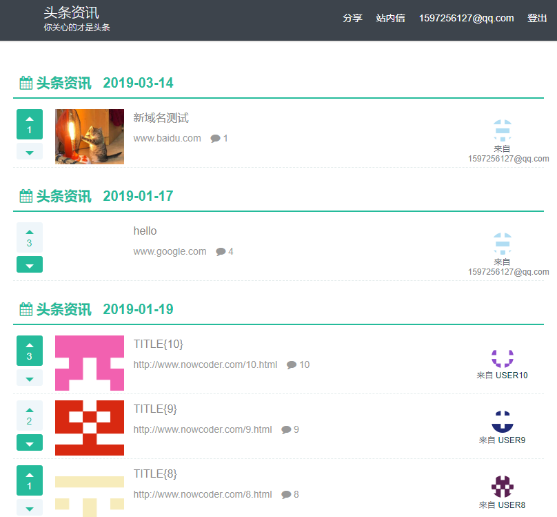Open comments icon for the hello post
This screenshot has height=517, width=557.
tap(221, 252)
